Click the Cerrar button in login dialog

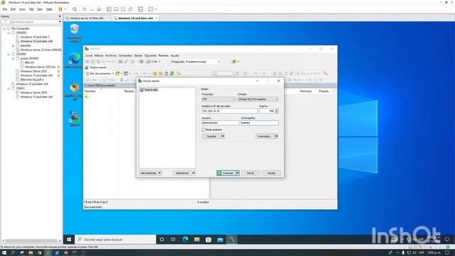(250, 173)
